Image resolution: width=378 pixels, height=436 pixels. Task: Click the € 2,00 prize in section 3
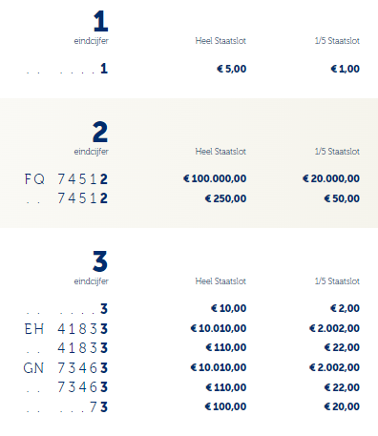pyautogui.click(x=345, y=308)
